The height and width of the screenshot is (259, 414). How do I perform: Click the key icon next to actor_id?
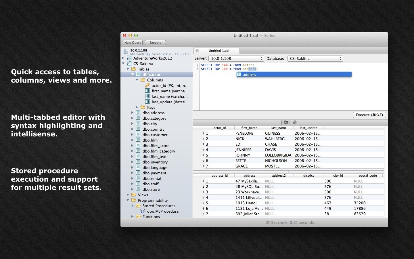point(147,85)
